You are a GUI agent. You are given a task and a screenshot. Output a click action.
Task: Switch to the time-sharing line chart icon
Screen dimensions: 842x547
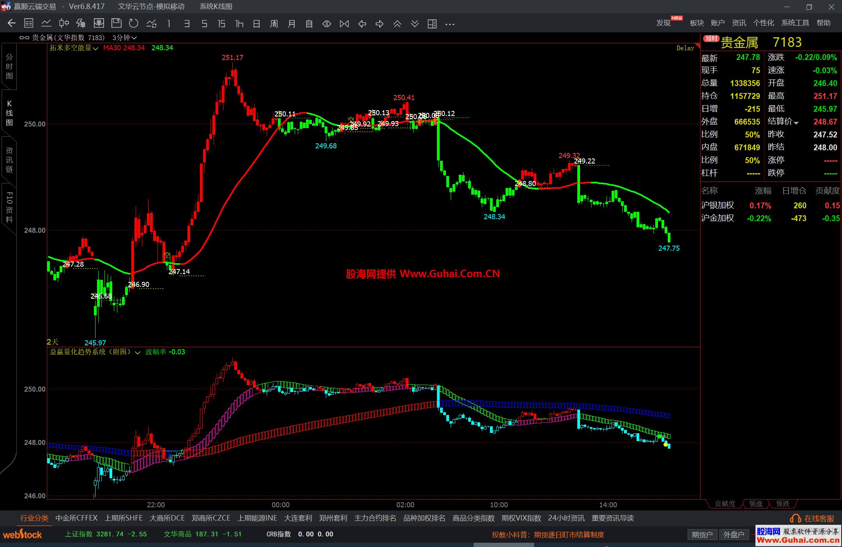pos(46,24)
